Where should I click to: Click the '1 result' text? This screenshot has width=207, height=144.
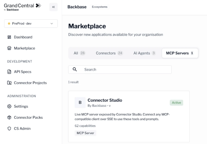73,82
